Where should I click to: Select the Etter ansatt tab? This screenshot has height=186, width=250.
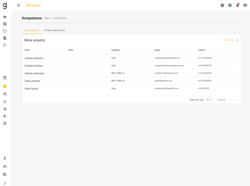point(32,31)
